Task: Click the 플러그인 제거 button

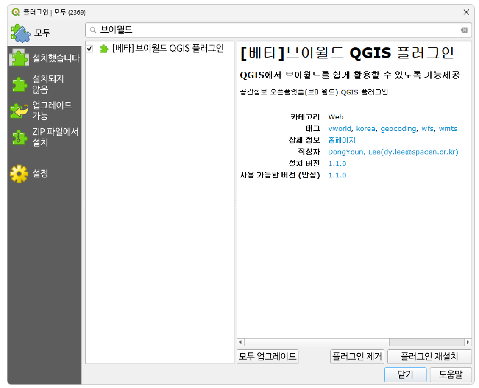Action: 357,357
